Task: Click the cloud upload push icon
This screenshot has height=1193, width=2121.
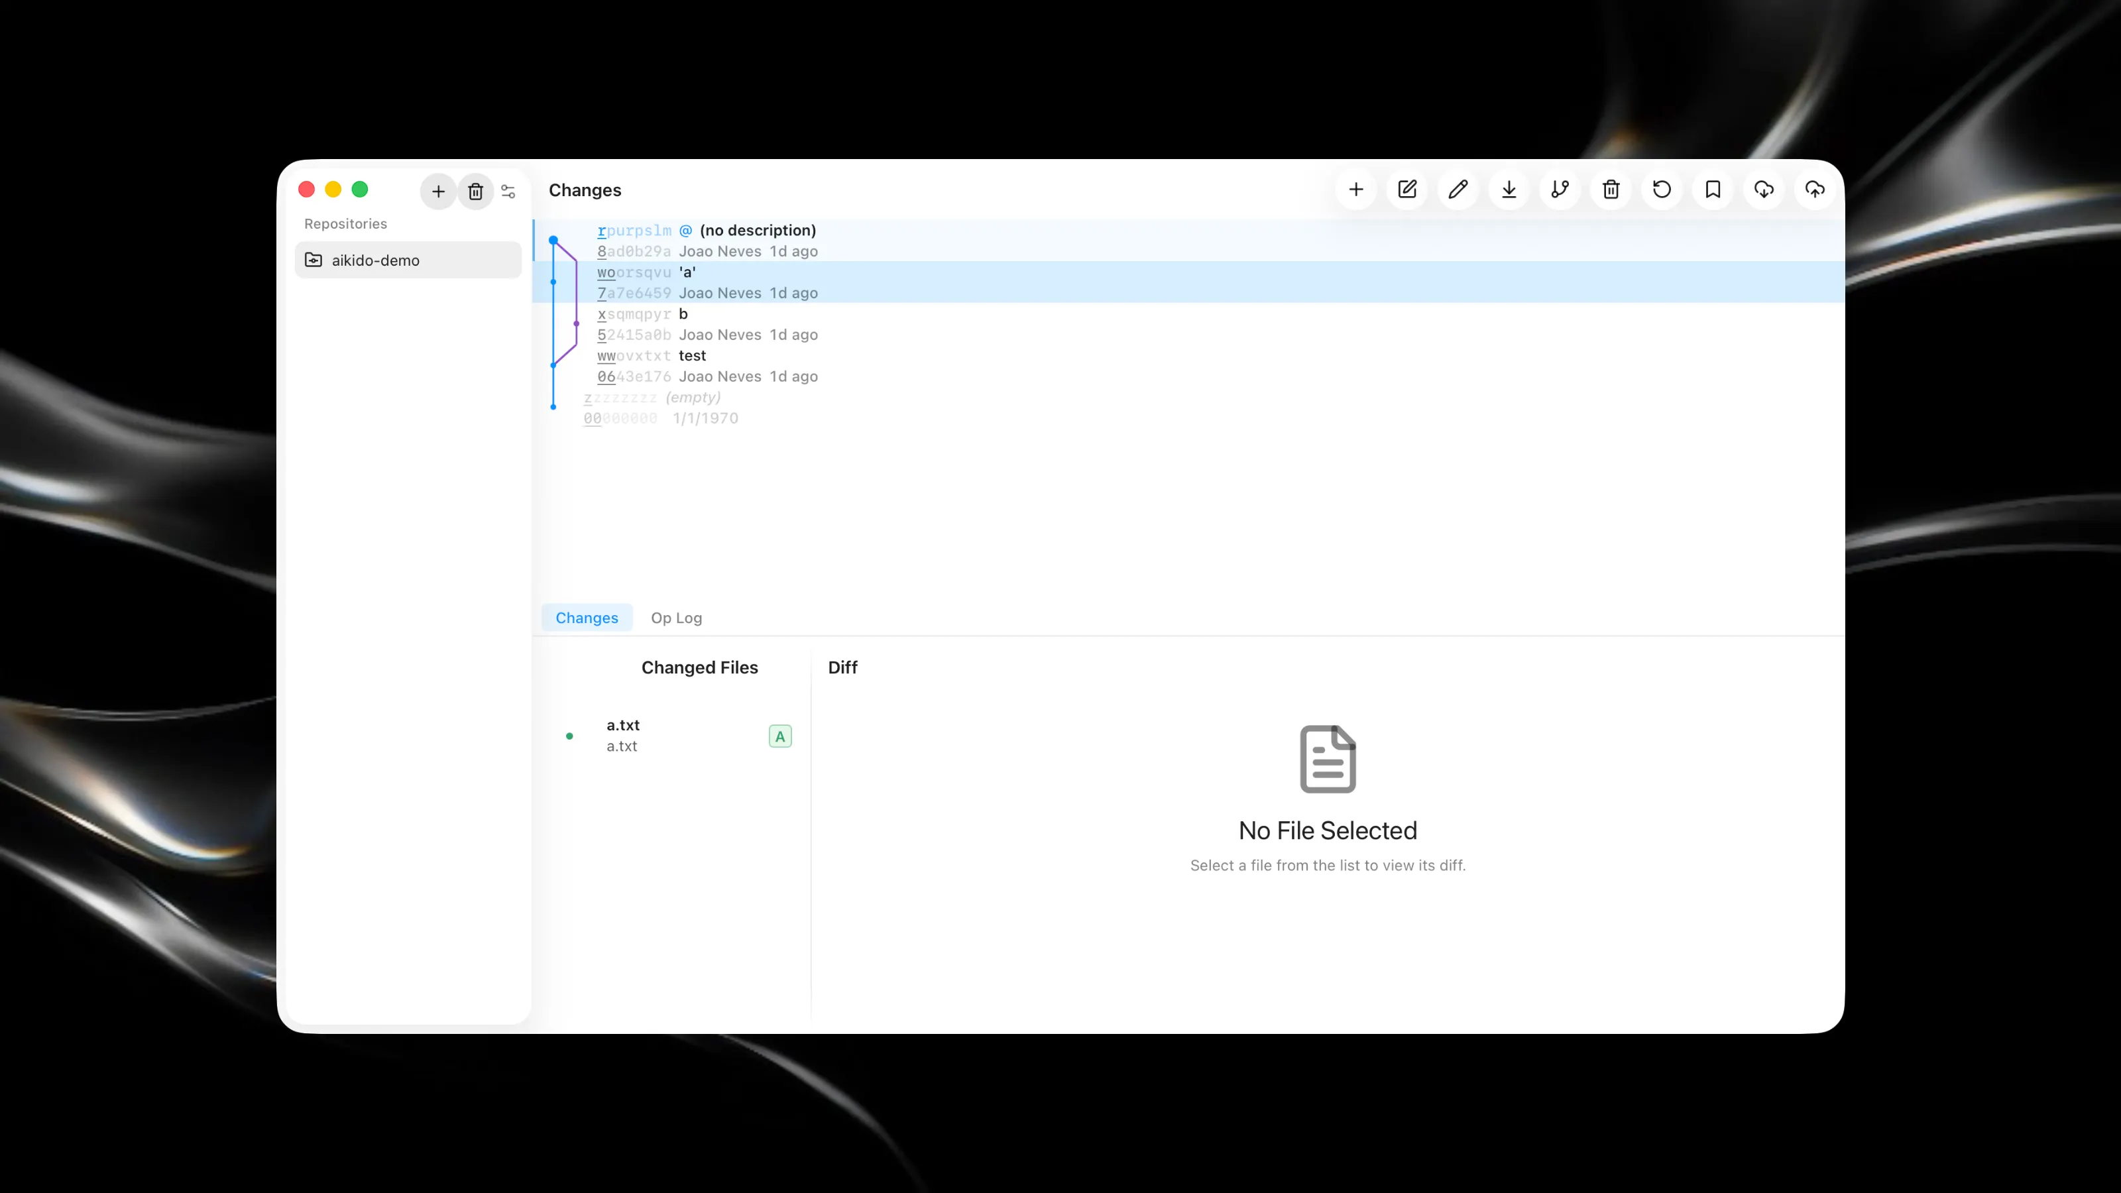Action: 1815,190
